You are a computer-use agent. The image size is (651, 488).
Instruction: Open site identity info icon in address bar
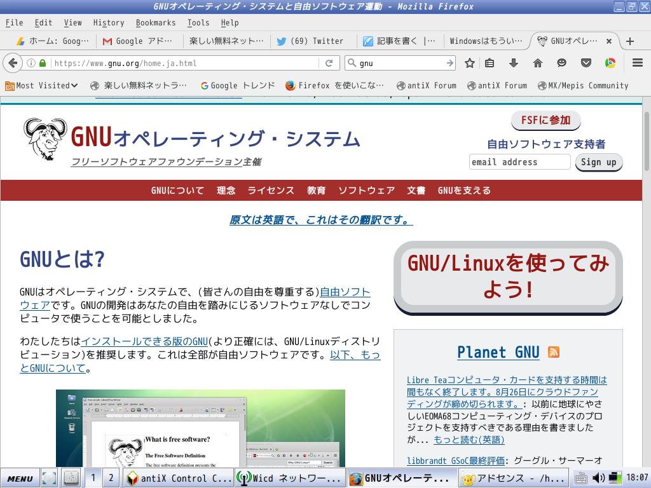[31, 63]
